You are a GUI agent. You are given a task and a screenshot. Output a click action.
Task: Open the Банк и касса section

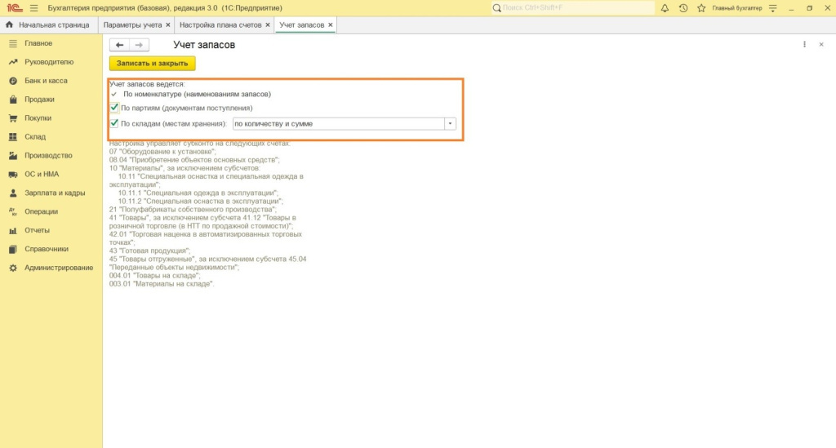coord(46,81)
